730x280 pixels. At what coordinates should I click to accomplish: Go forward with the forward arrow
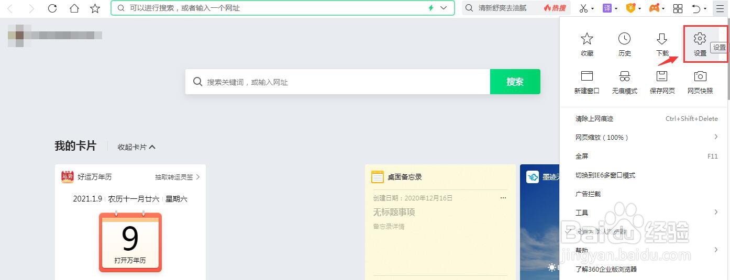pos(31,8)
